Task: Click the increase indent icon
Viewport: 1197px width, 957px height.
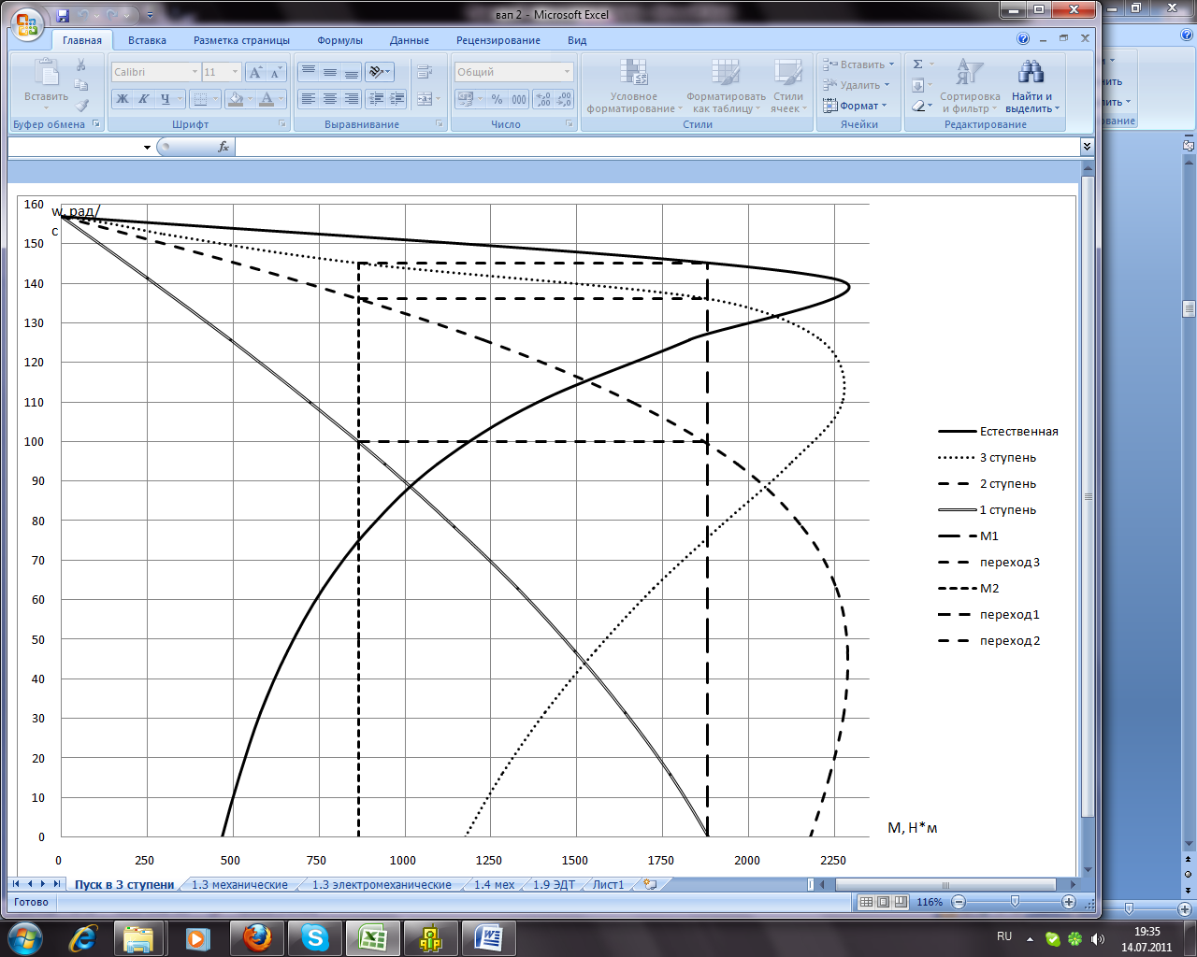Action: pyautogui.click(x=397, y=99)
